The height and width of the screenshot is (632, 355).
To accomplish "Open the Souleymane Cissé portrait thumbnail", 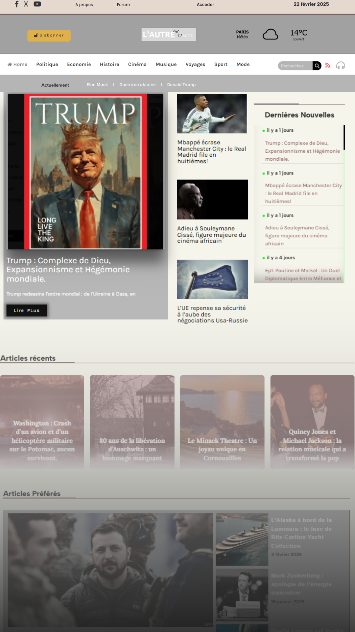I will pos(212,199).
